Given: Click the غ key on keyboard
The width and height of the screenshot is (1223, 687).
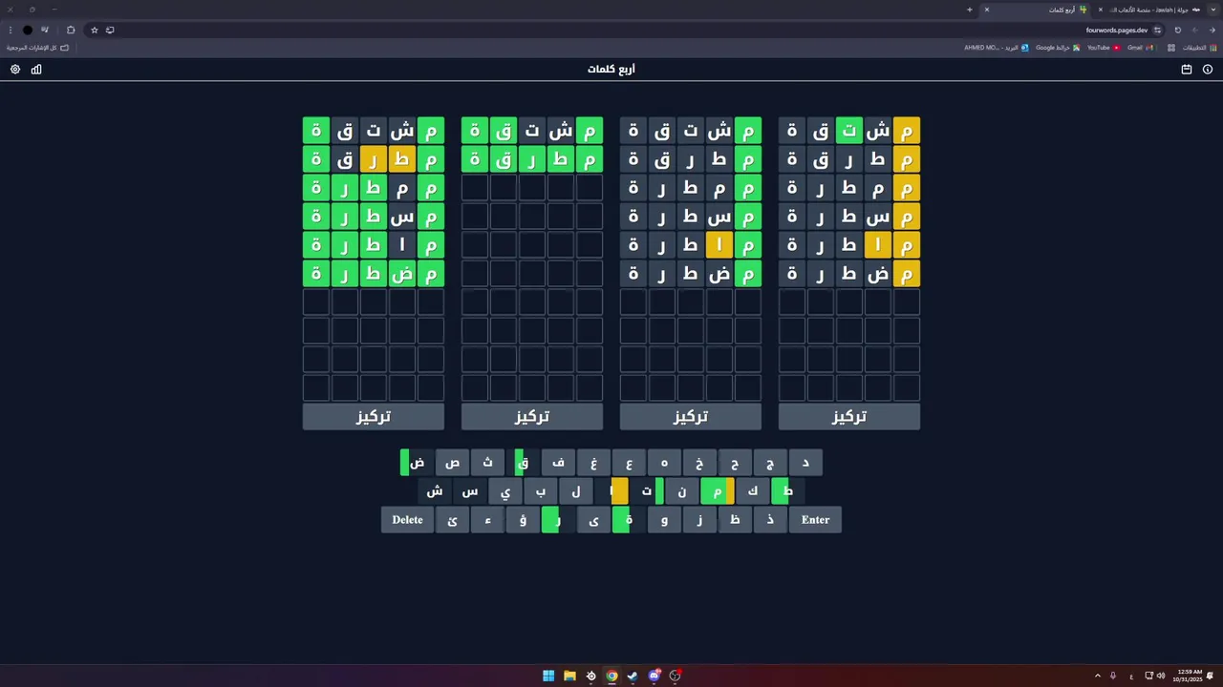Looking at the screenshot, I should 593,463.
